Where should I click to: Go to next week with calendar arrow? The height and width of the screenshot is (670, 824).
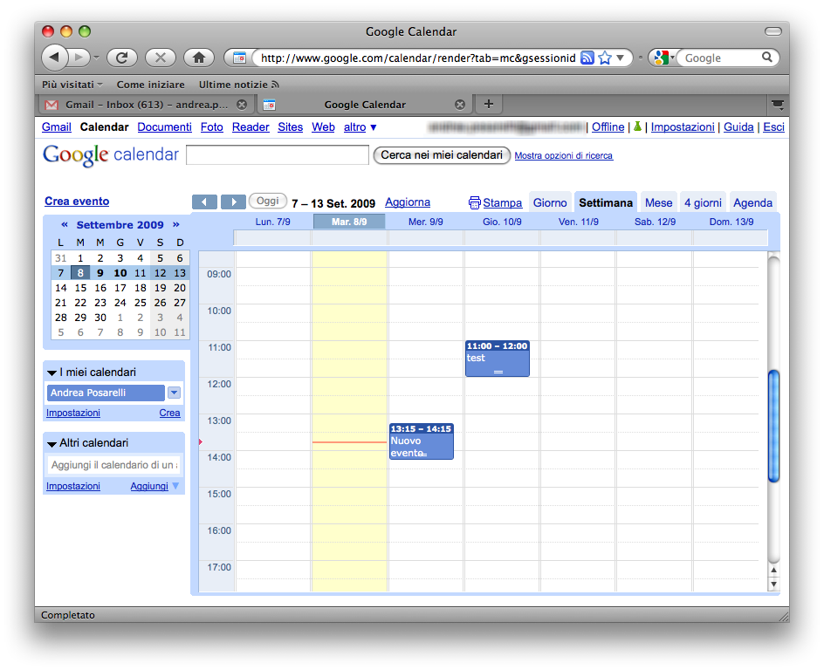233,202
